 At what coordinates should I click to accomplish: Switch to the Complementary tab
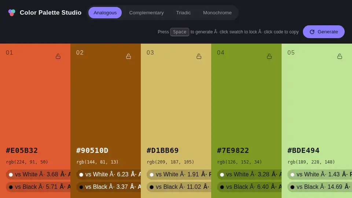pyautogui.click(x=146, y=12)
